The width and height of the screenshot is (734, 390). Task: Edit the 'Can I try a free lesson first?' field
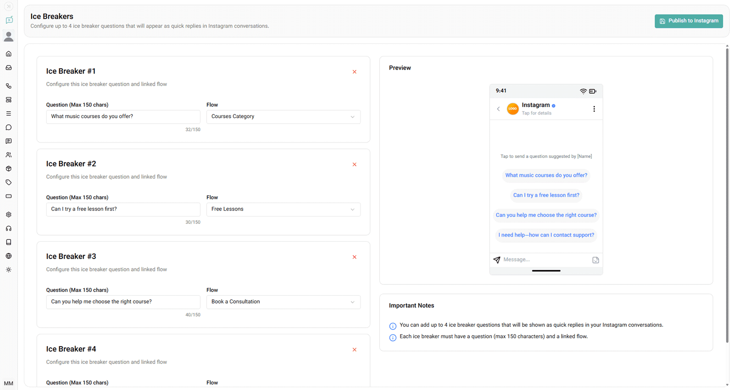[123, 209]
